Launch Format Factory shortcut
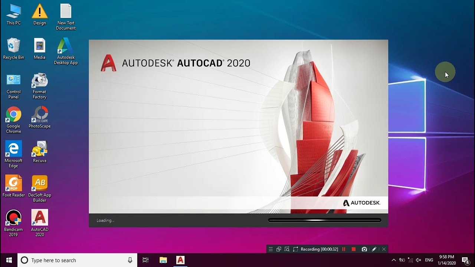This screenshot has width=475, height=267. point(40,86)
